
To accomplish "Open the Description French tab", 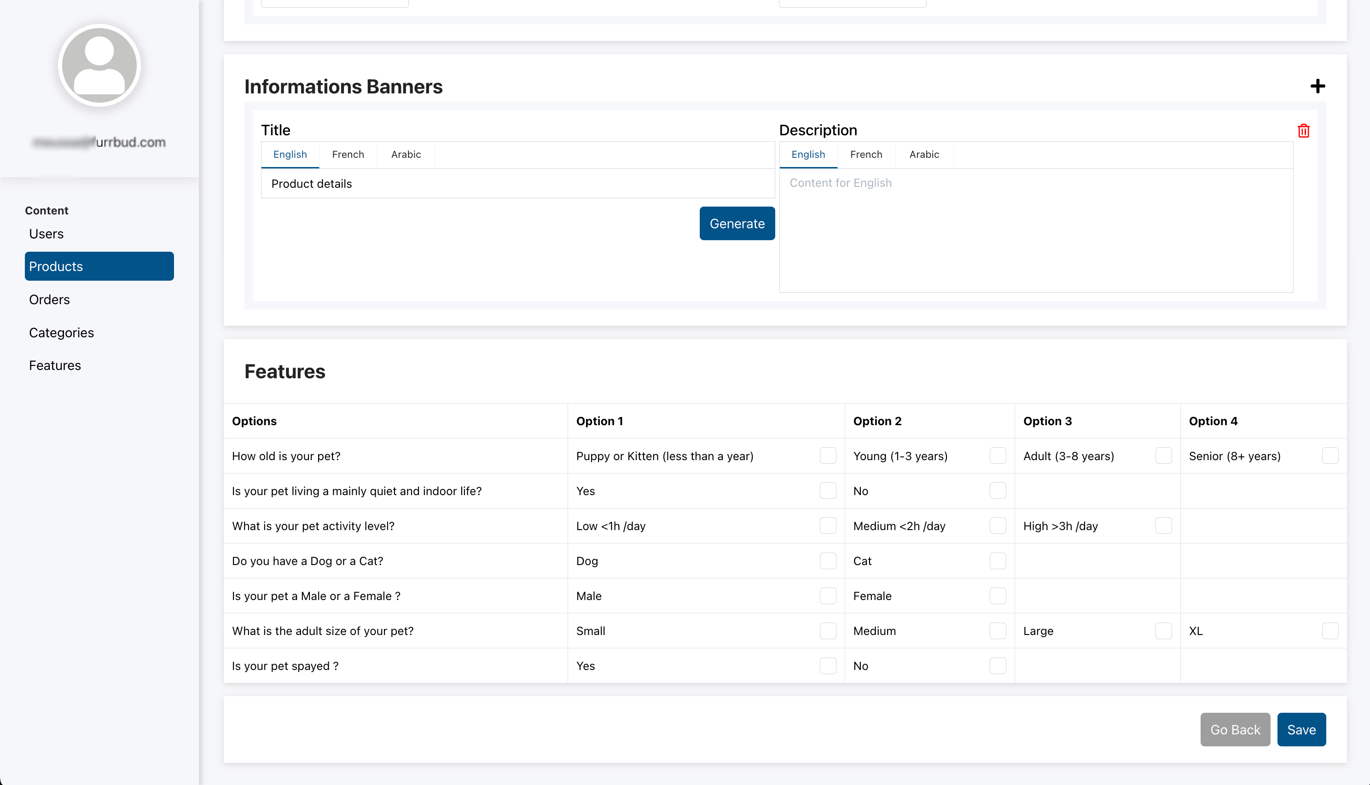I will [866, 155].
